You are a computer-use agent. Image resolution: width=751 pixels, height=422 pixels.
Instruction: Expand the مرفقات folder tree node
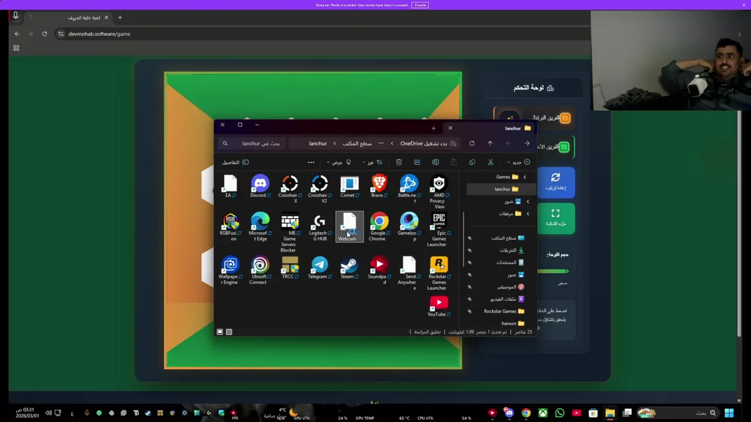(x=527, y=214)
